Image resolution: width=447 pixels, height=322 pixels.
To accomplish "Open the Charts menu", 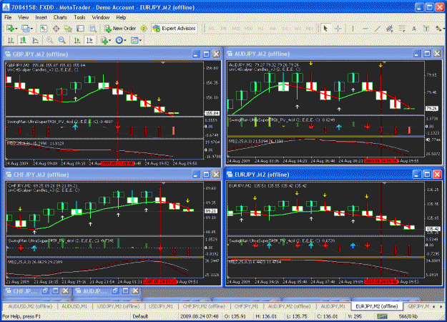I will coord(60,17).
